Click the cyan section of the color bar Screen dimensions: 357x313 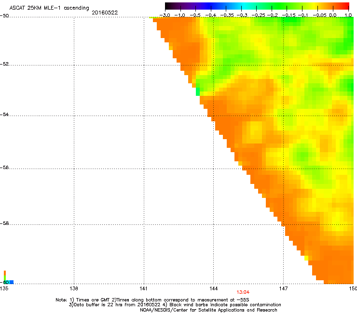coord(245,6)
